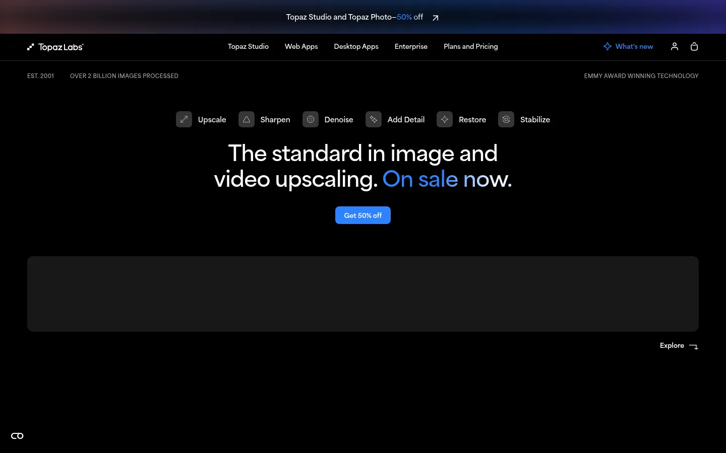Open the shopping bag icon
This screenshot has width=726, height=453.
pos(694,46)
